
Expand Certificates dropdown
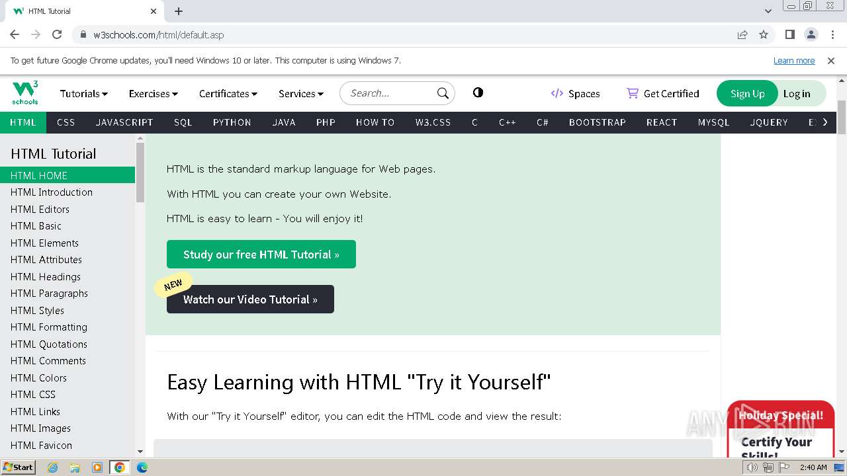(228, 93)
